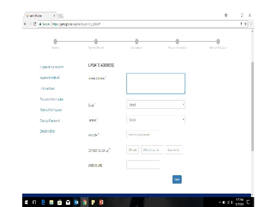
Task: Click the blue Save button
Action: tap(177, 179)
